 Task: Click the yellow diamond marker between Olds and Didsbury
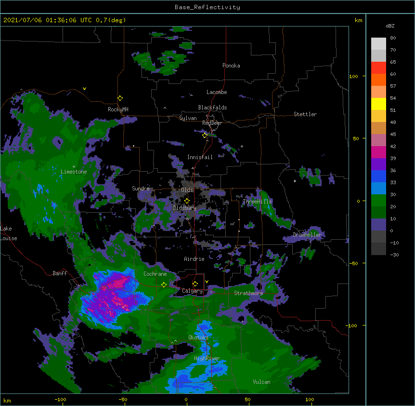tap(187, 201)
